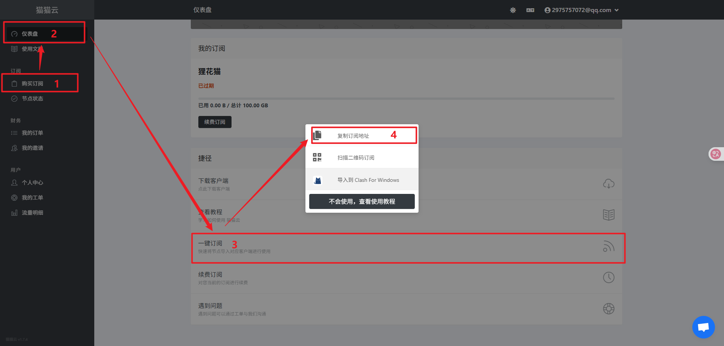
Task: Go to 节点状态 sidebar item
Action: 32,99
